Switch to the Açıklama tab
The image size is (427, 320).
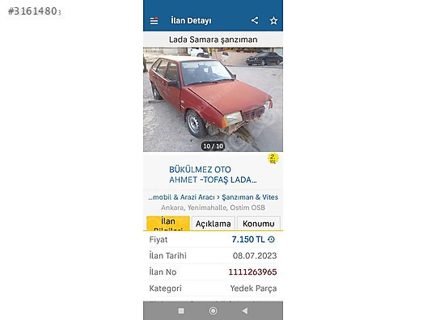213,224
